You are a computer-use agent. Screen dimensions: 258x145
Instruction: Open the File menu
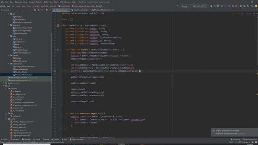click(x=2, y=2)
